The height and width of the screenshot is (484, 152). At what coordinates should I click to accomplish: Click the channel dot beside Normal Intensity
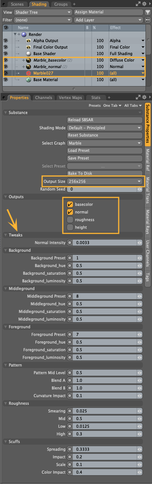[x=70, y=243]
